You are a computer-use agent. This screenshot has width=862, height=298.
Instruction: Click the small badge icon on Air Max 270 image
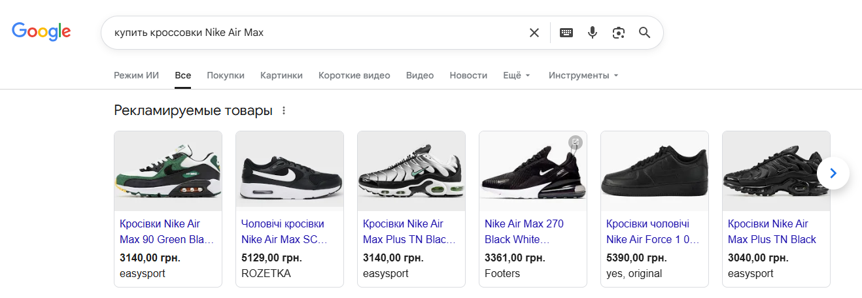[x=575, y=142]
